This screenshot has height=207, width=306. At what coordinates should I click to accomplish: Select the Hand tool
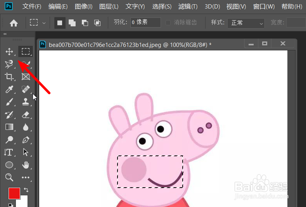pyautogui.click(x=26, y=165)
